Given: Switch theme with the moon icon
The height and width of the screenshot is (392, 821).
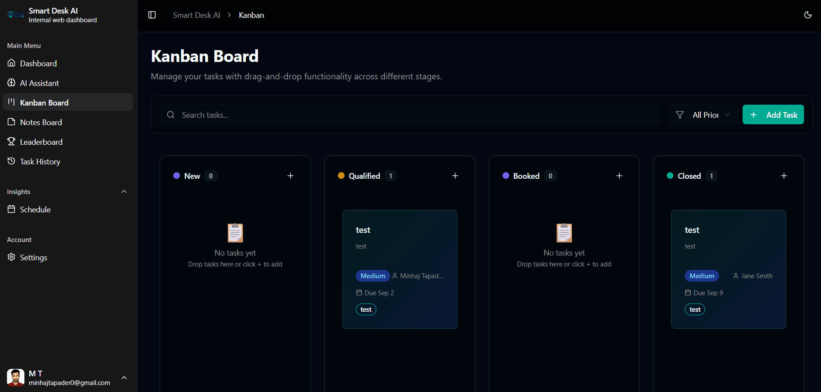Looking at the screenshot, I should [x=807, y=15].
